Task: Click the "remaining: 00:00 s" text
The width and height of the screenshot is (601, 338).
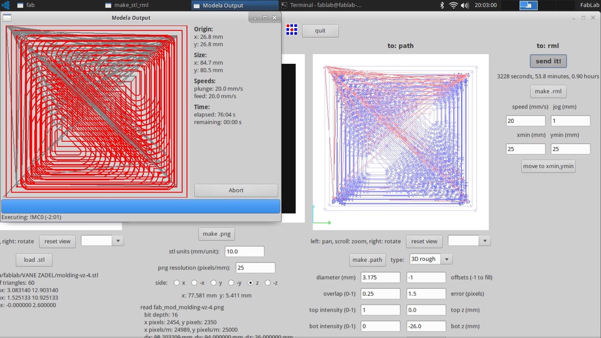Action: point(218,122)
